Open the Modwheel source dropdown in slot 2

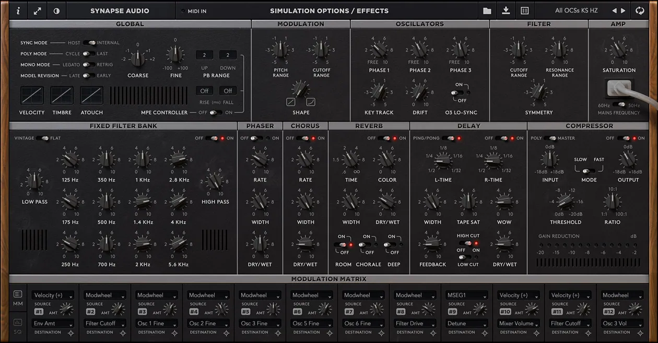(x=104, y=295)
